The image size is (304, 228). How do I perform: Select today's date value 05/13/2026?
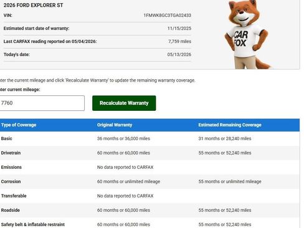pos(179,55)
